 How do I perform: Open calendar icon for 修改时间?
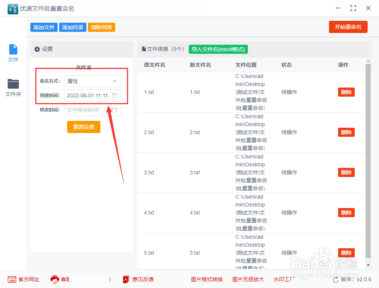click(114, 110)
